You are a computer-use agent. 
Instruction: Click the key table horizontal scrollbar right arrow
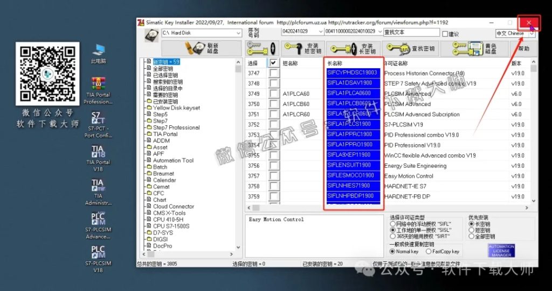(527, 208)
